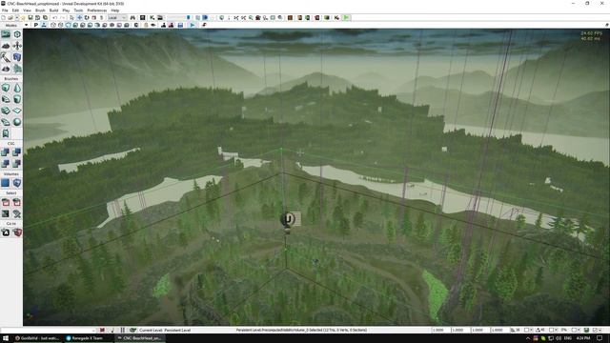
Task: Apply CSG Add operation
Action: (6, 152)
